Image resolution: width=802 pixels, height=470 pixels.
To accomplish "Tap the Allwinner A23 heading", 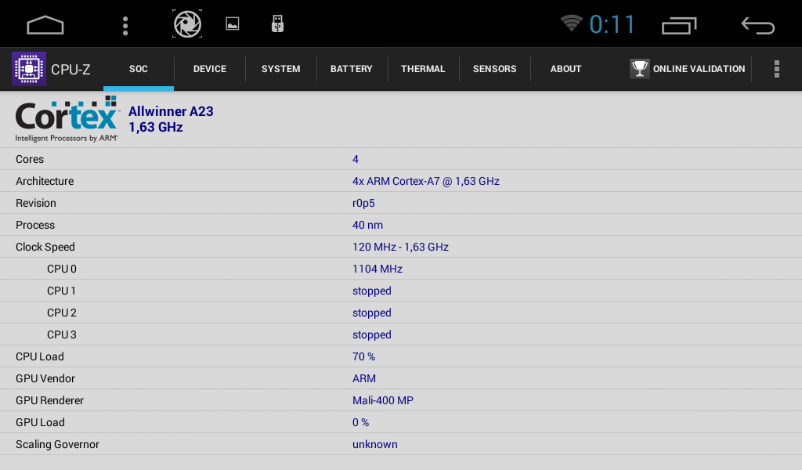I will point(171,111).
